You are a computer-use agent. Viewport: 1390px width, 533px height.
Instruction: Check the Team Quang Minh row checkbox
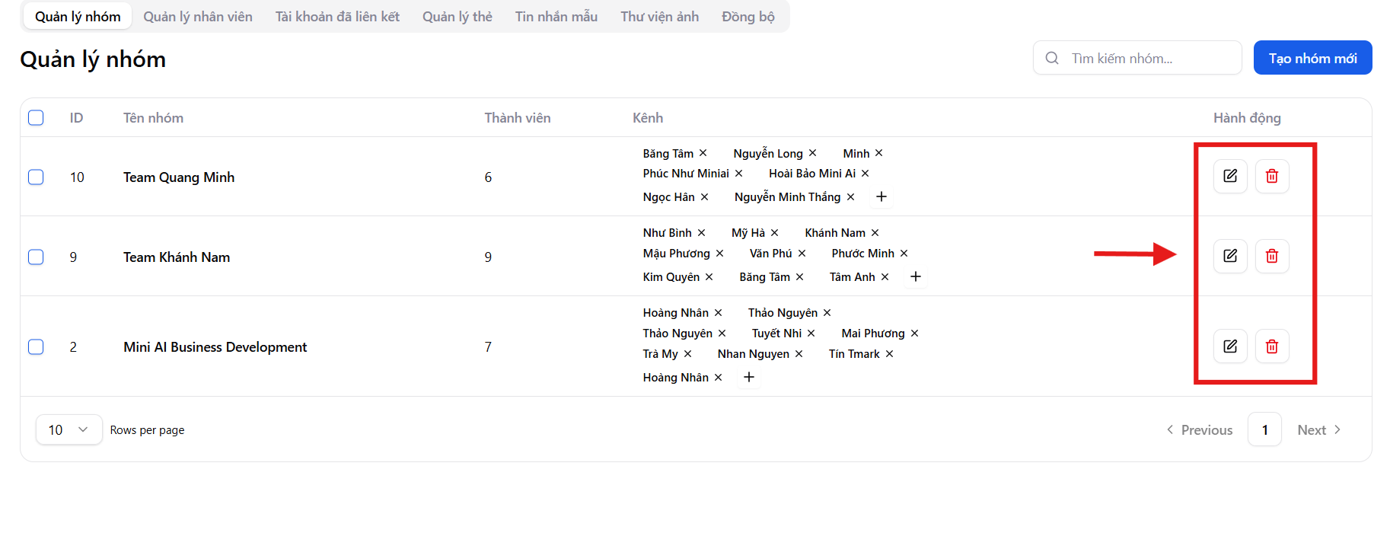point(36,177)
